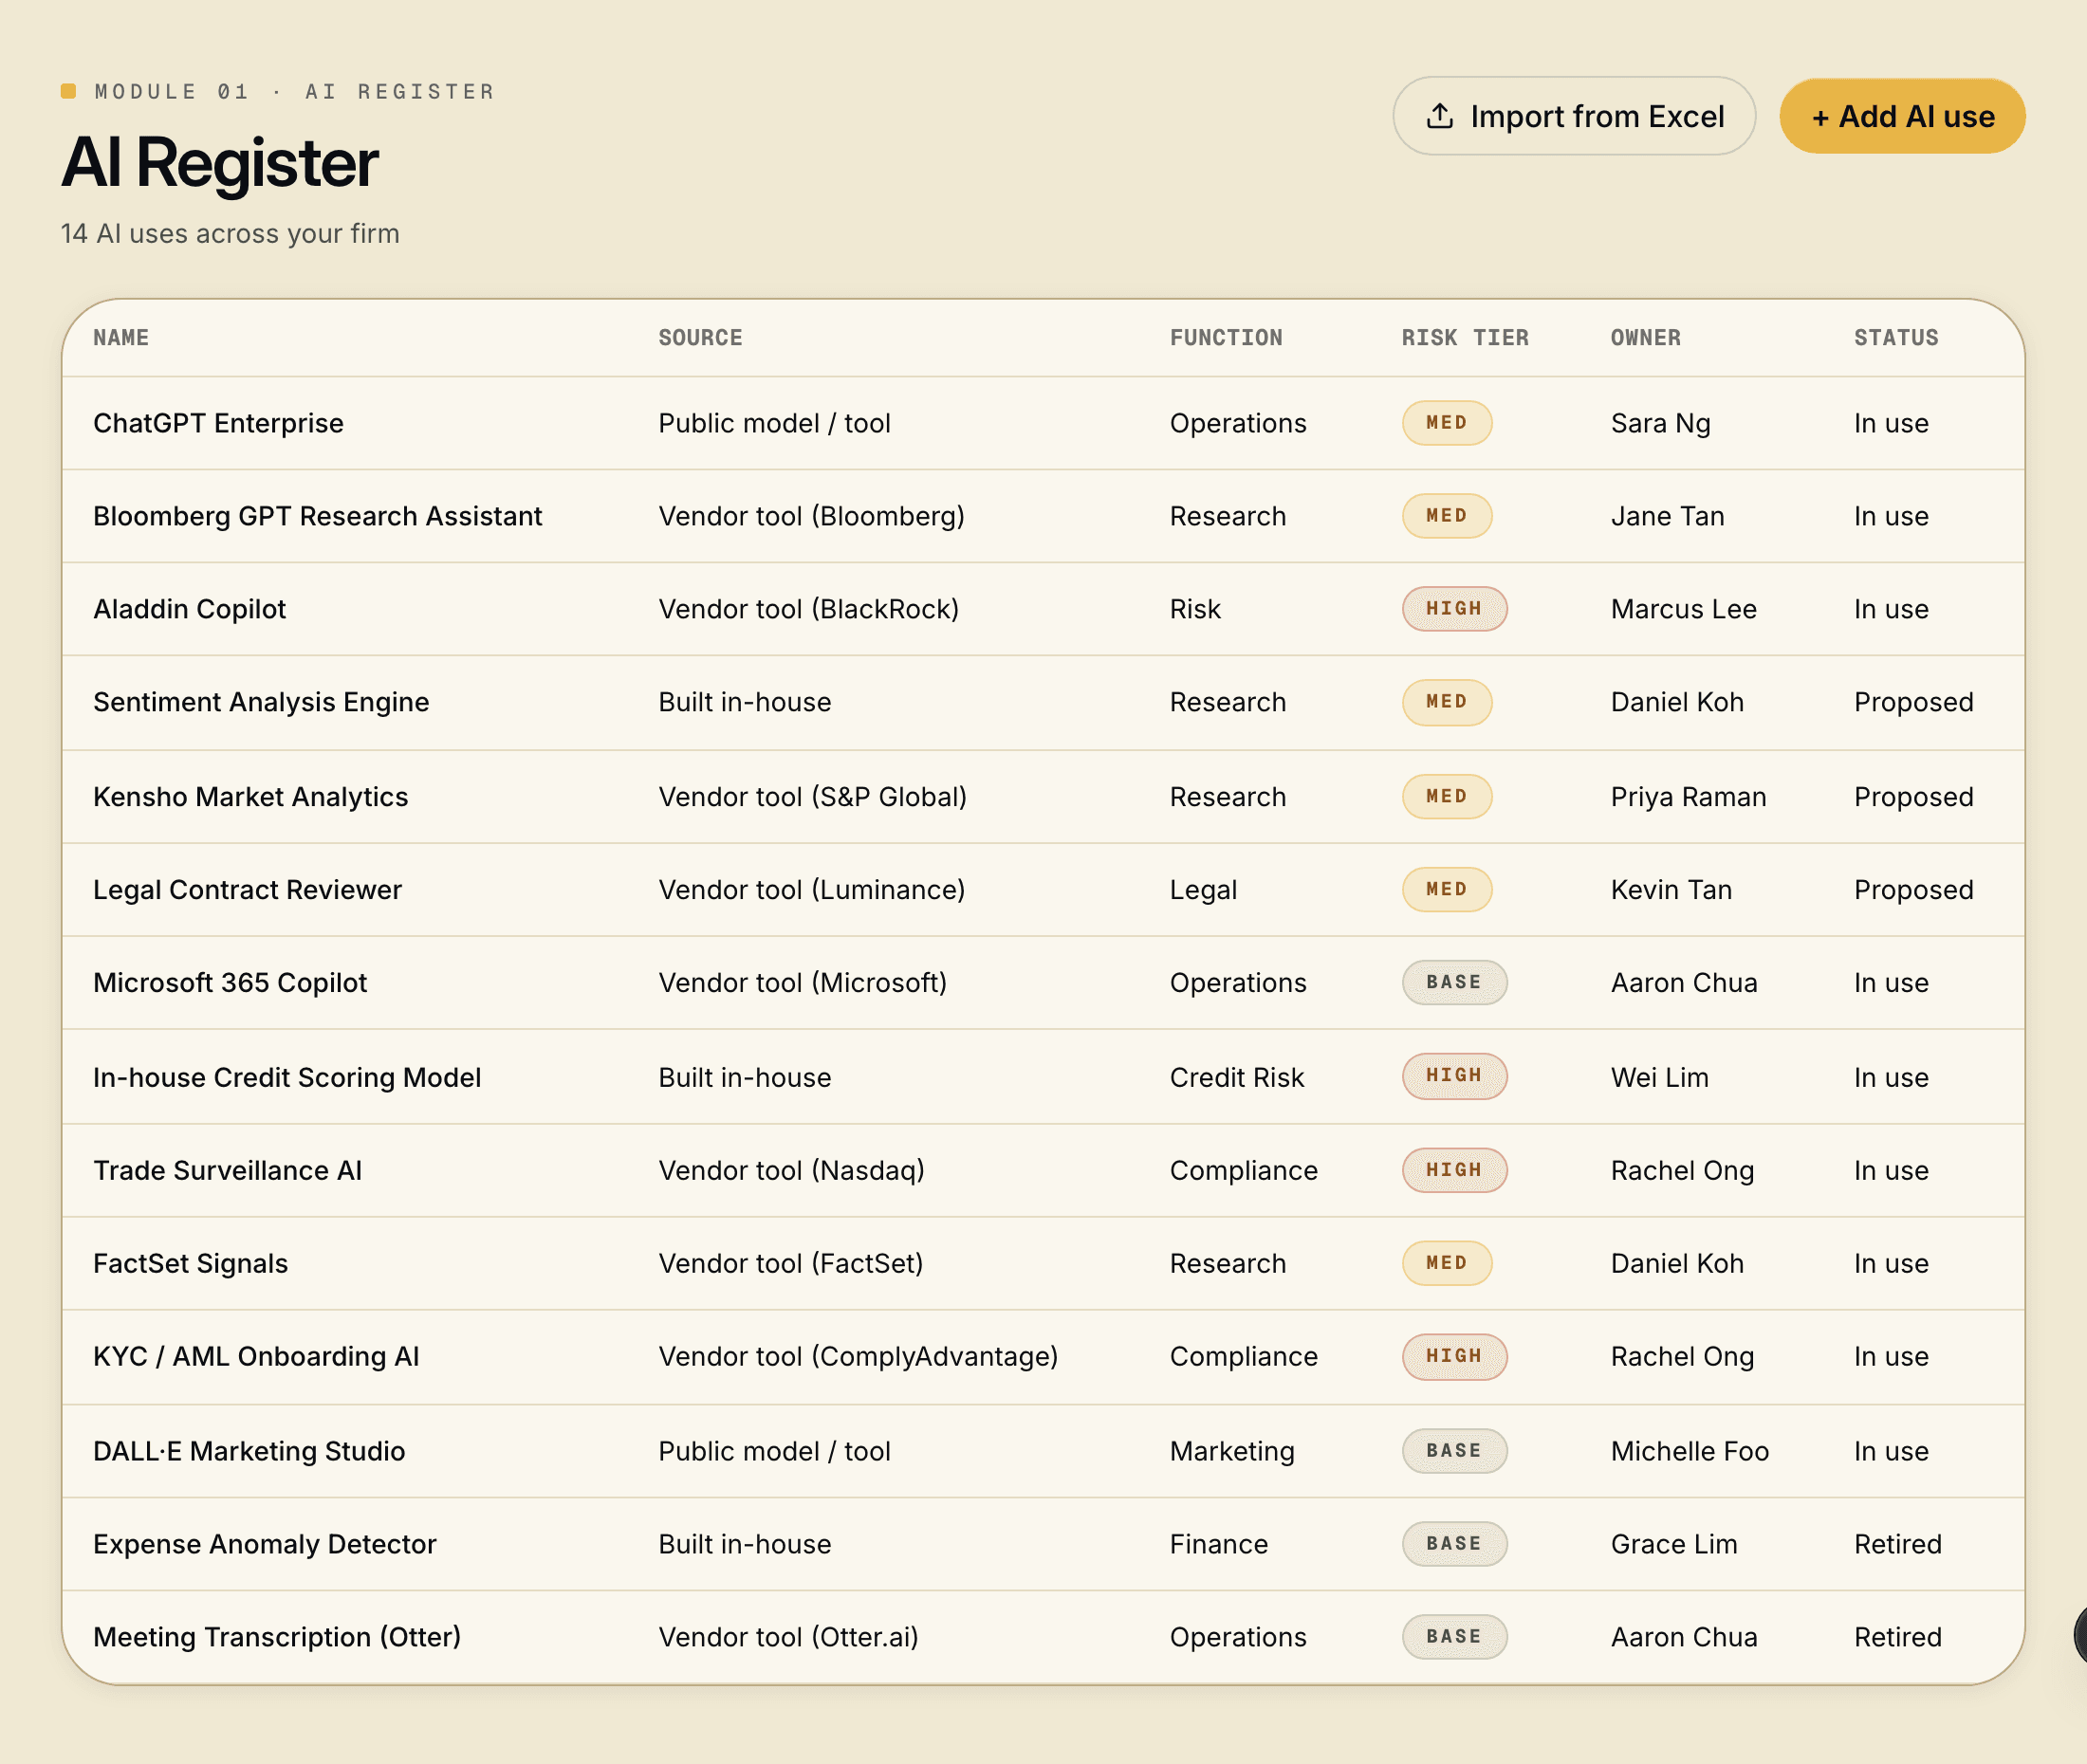Image resolution: width=2087 pixels, height=1764 pixels.
Task: Click Legal function cell
Action: [x=1203, y=890]
